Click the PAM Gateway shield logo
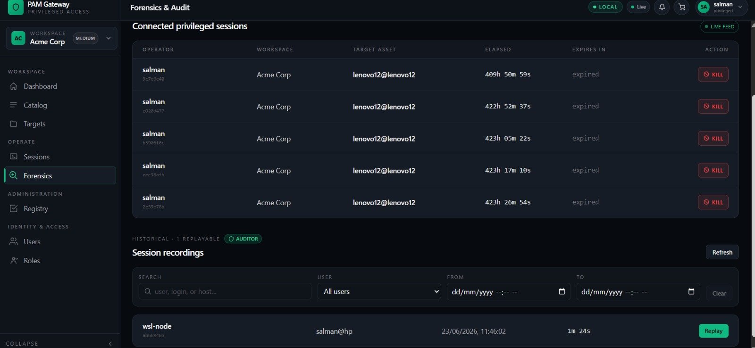Viewport: 755px width, 348px height. point(16,8)
